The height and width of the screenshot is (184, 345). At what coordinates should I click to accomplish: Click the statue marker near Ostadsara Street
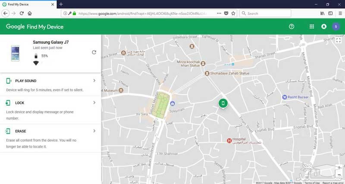pyautogui.click(x=192, y=46)
